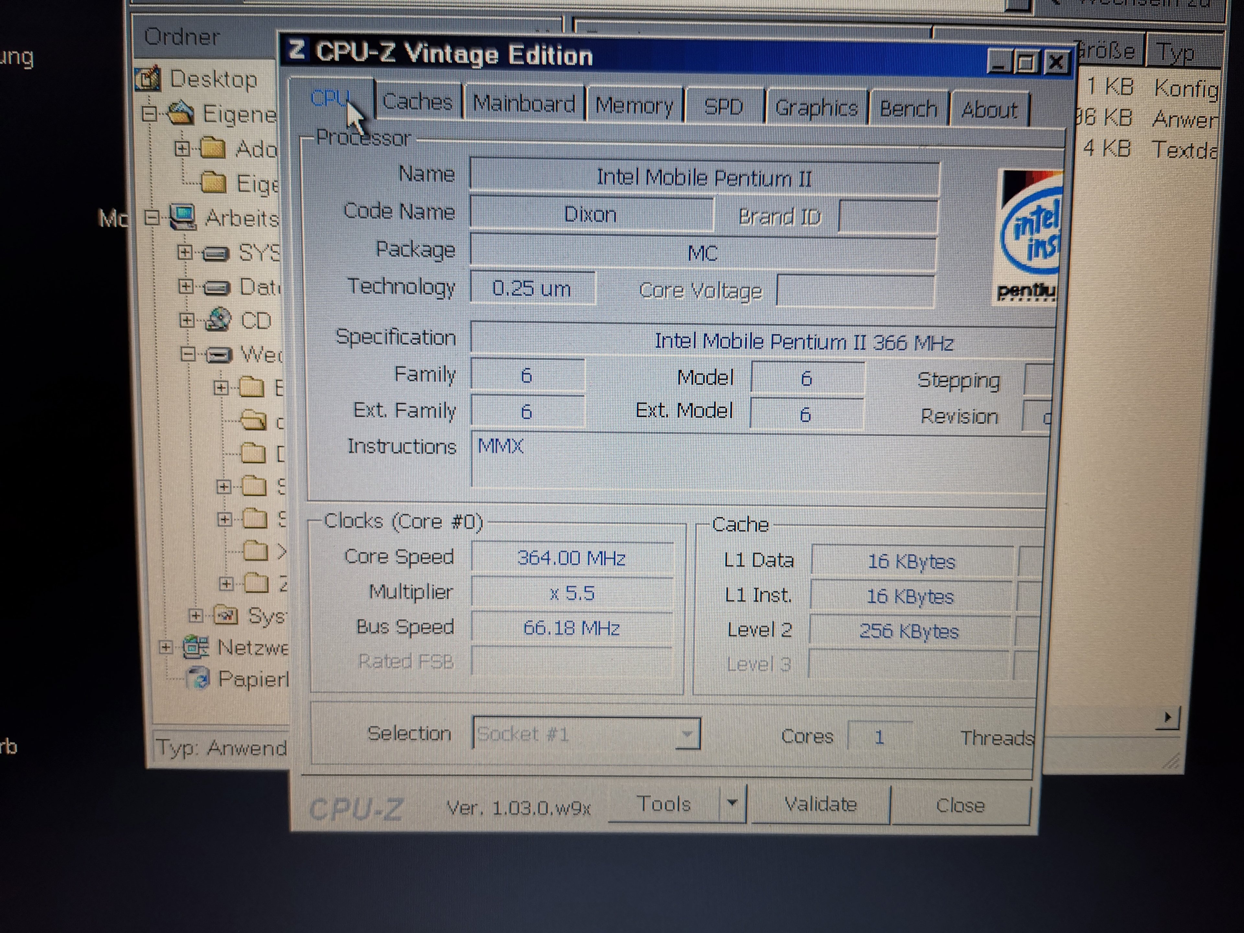Expand the SYS drive in Explorer
Viewport: 1244px width, 933px height.
[184, 252]
